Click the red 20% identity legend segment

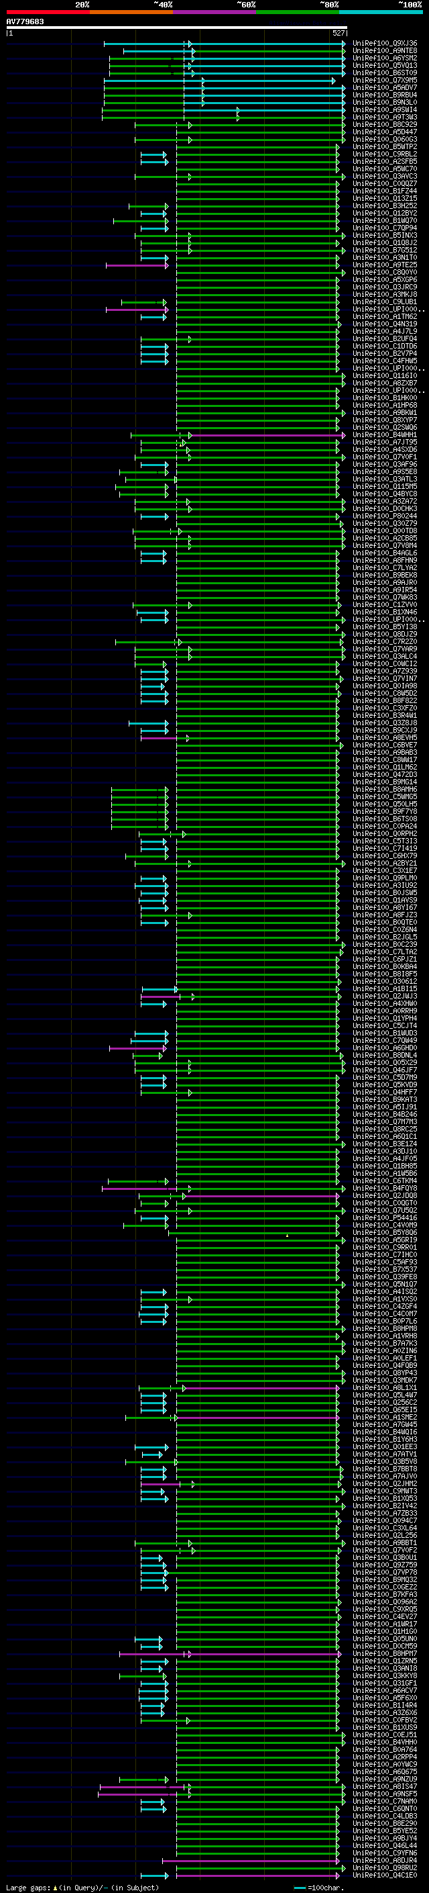(48, 12)
